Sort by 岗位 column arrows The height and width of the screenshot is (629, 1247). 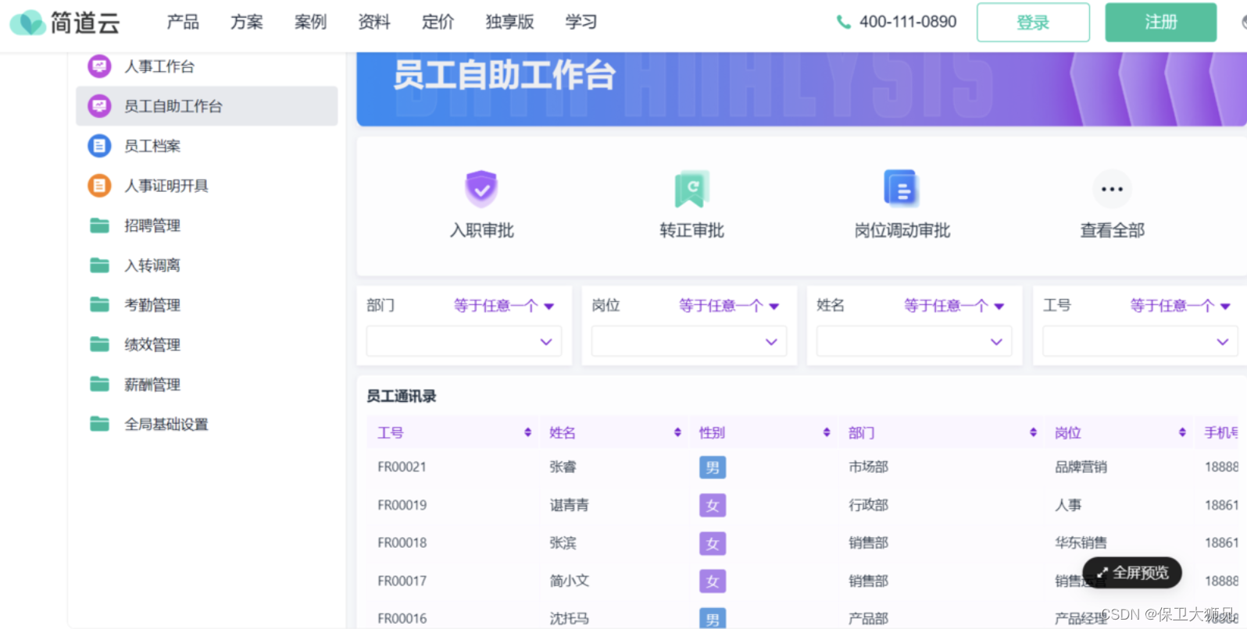[x=1182, y=432]
